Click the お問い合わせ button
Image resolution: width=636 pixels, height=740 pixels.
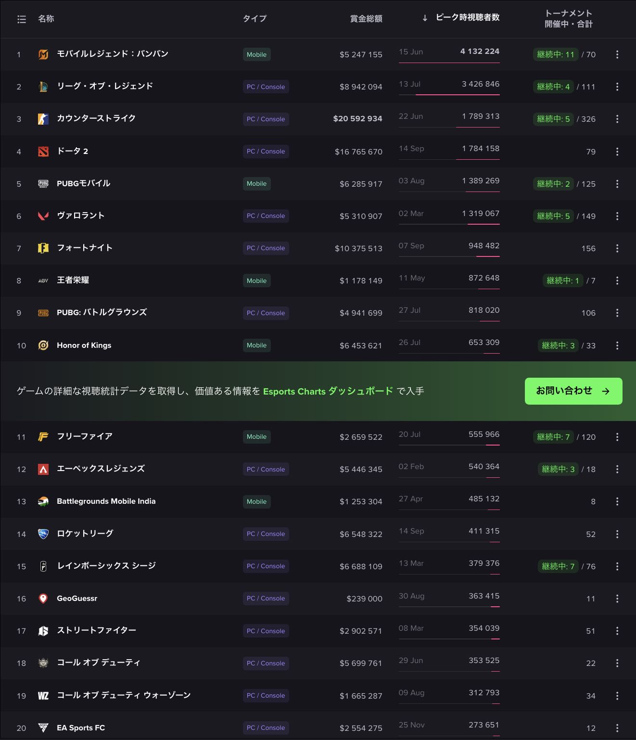(573, 391)
